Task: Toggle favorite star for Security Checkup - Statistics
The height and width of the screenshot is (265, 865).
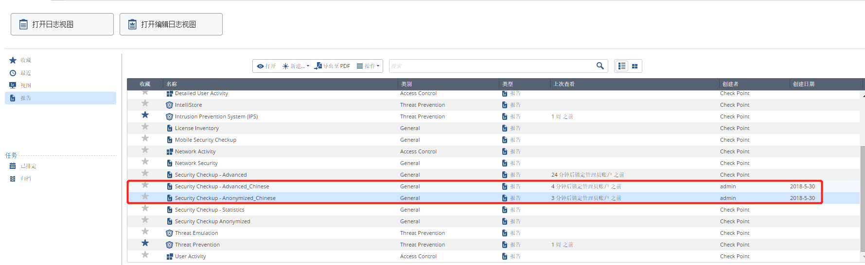Action: [145, 208]
